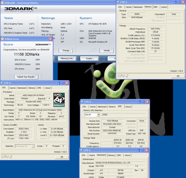Screen dimensions: 186x178
Task: Open About tab in CPU window
Action: pyautogui.click(x=48, y=88)
